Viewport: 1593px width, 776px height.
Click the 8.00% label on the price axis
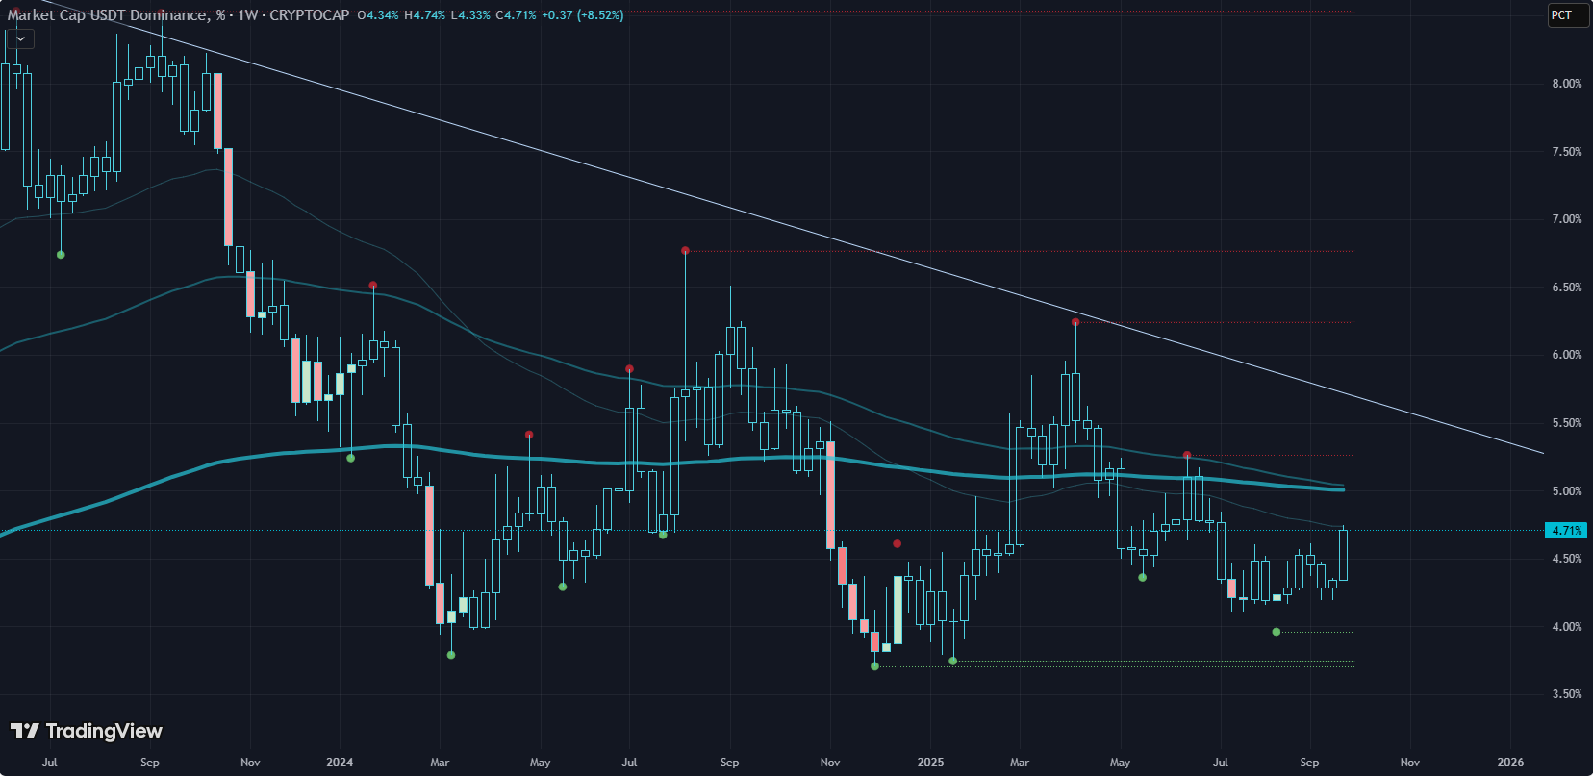coord(1566,84)
